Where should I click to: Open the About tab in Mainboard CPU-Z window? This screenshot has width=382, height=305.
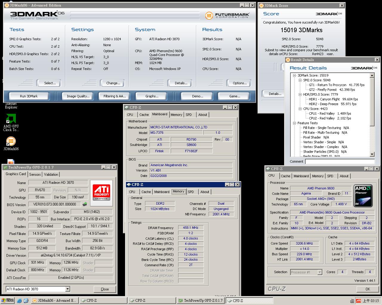coord(202,115)
